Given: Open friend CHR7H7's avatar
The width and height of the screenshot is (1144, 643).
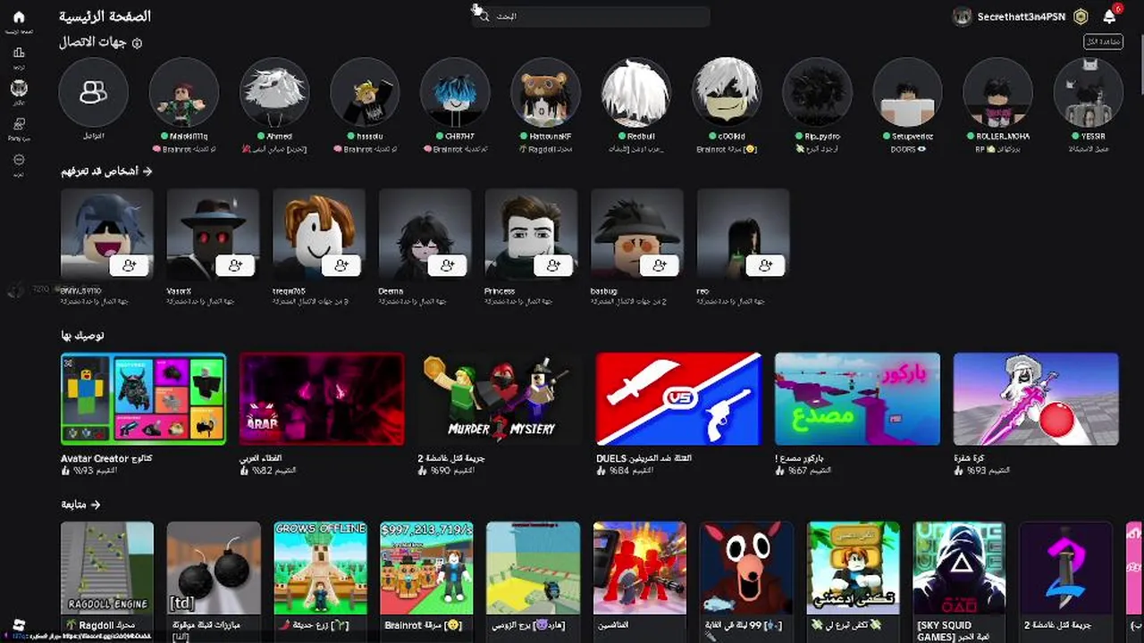Looking at the screenshot, I should coord(455,93).
